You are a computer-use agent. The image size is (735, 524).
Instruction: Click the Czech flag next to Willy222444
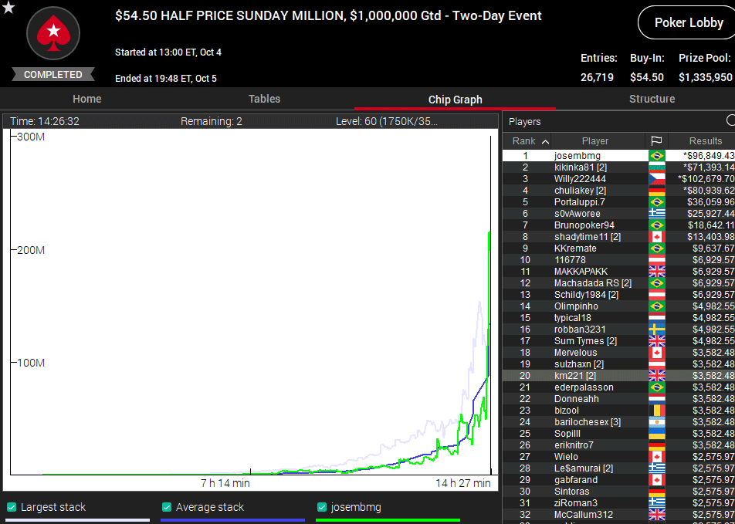point(657,179)
